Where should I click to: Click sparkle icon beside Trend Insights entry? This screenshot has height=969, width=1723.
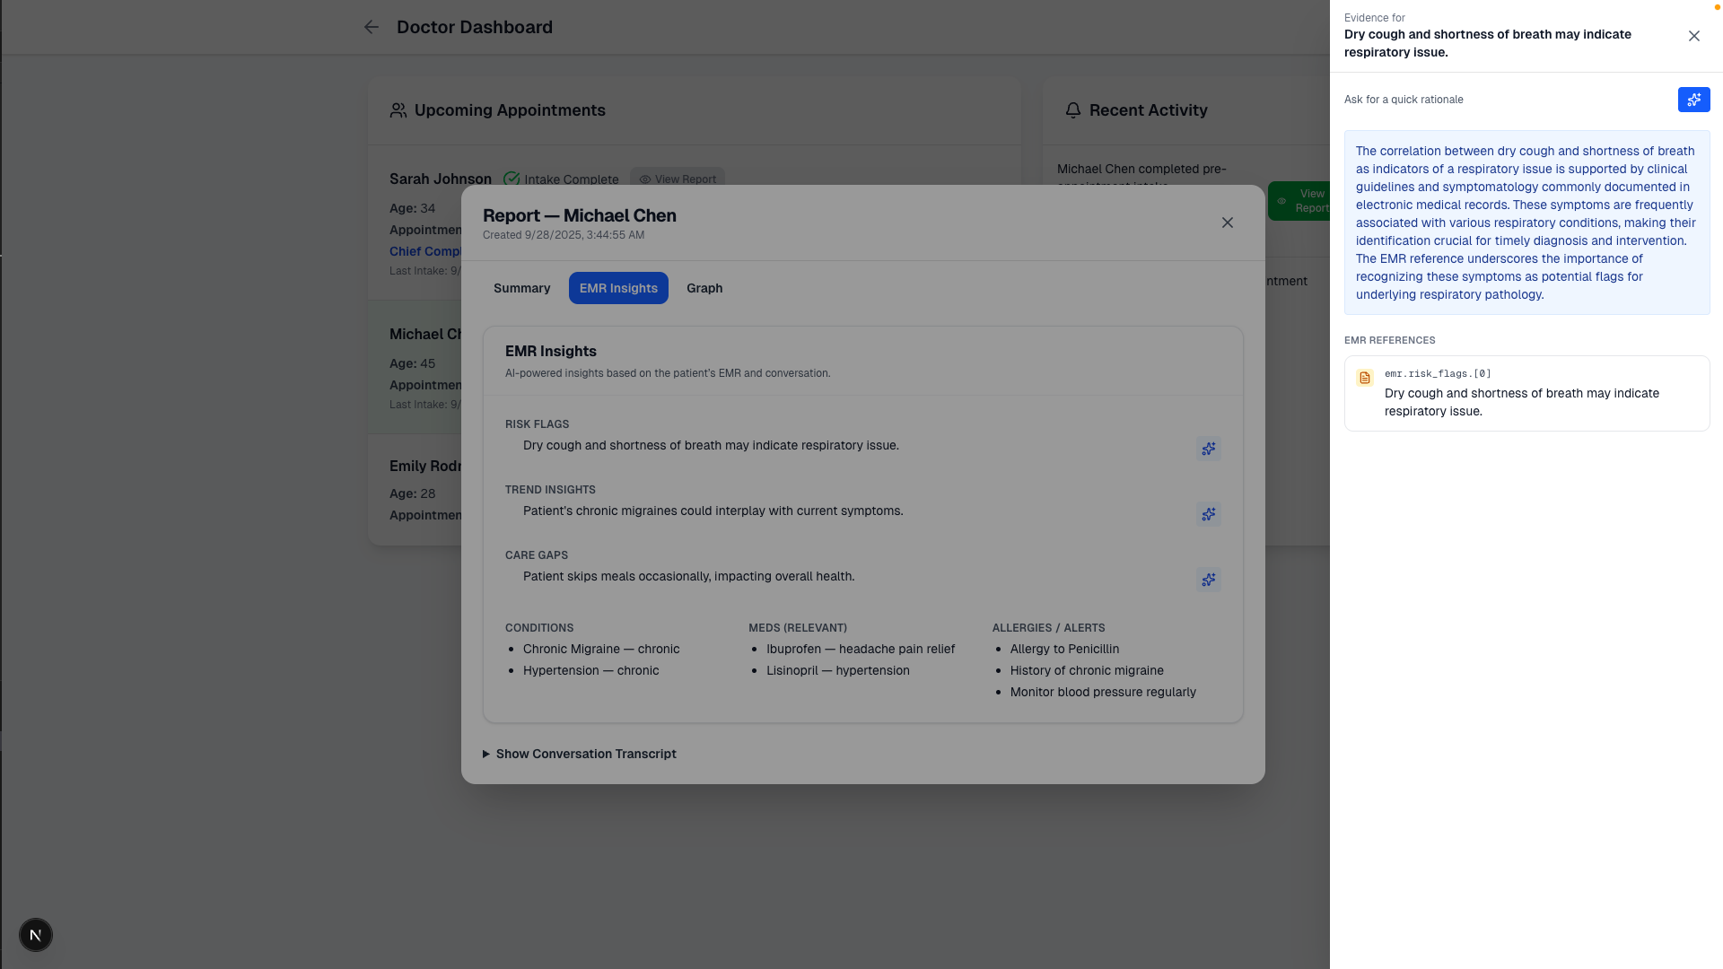(x=1209, y=514)
